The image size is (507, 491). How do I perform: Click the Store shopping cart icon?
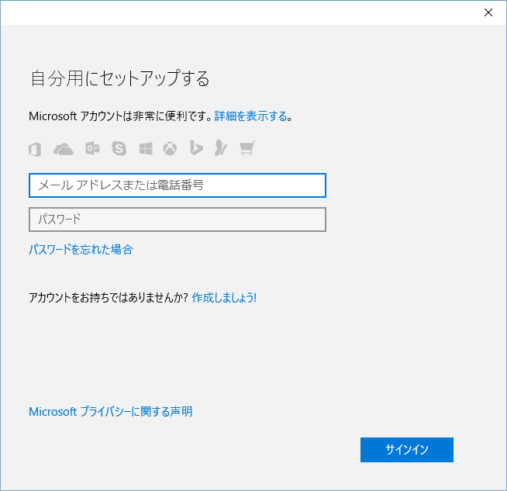coord(247,148)
